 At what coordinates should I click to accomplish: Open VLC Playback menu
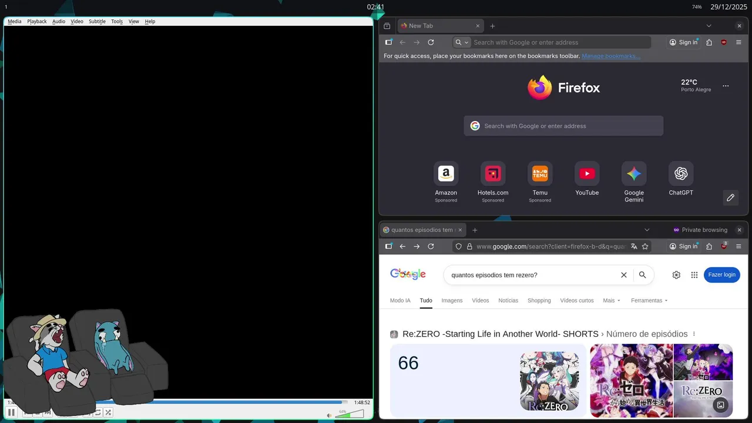(37, 21)
